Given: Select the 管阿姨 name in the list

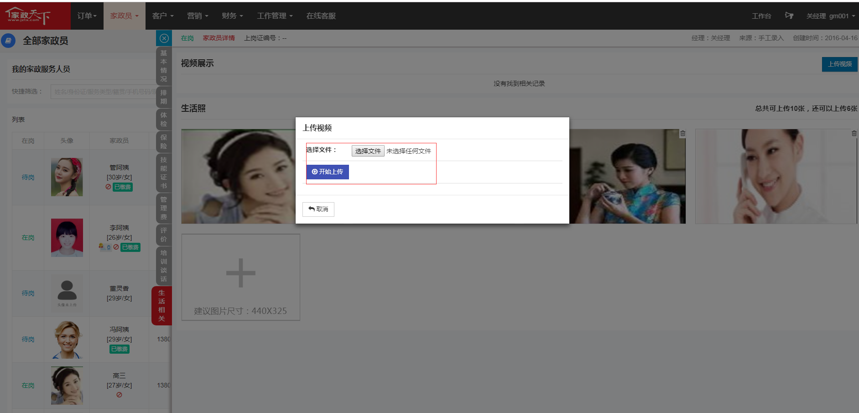Looking at the screenshot, I should click(x=119, y=167).
